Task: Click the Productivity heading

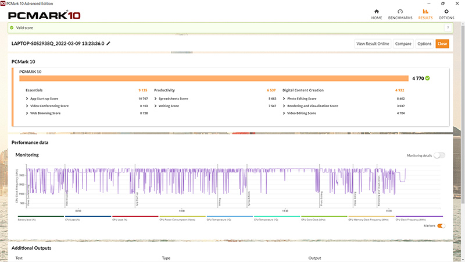Action: click(164, 90)
